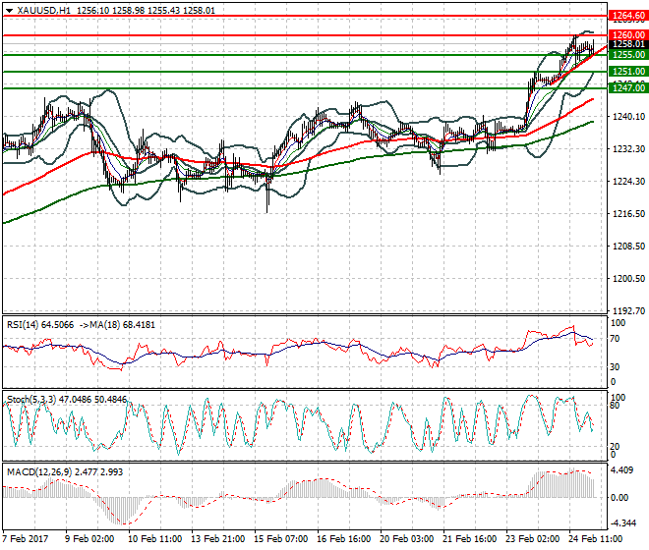Screen dimensions: 649x550
Task: Select the Stoch(5,3,3) indicator label
Action: point(31,400)
